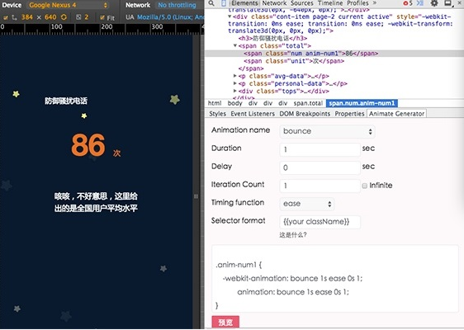Click the pink 预览 preview button
The height and width of the screenshot is (330, 464).
[x=225, y=322]
